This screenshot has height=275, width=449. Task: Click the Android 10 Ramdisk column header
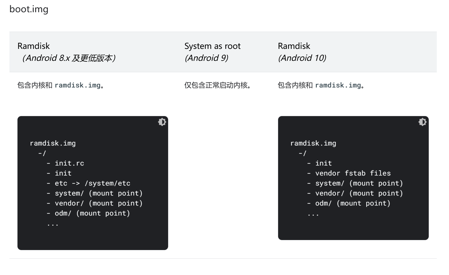[x=302, y=52]
